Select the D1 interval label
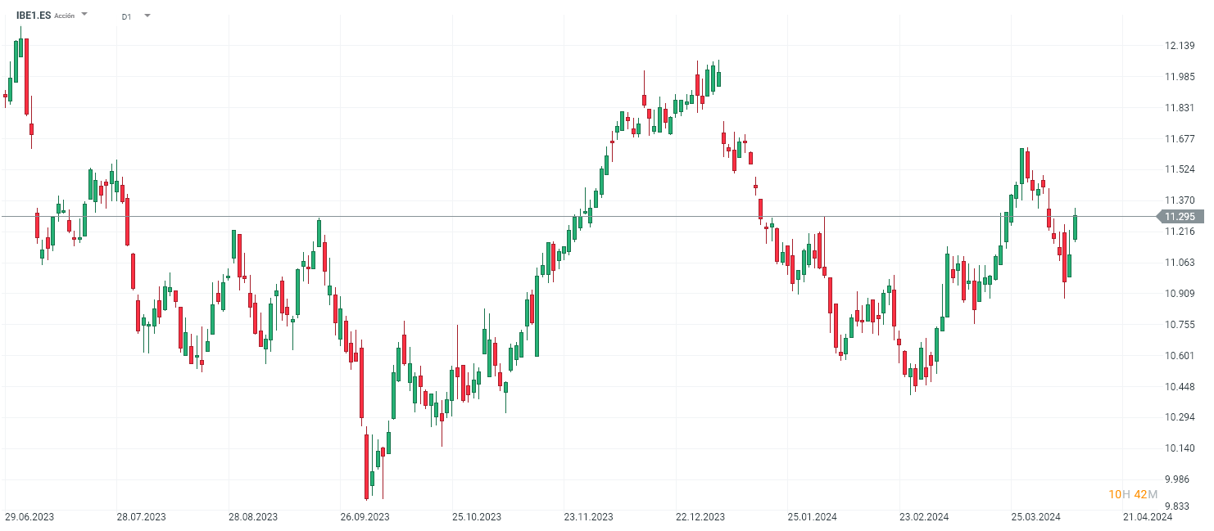 [126, 16]
